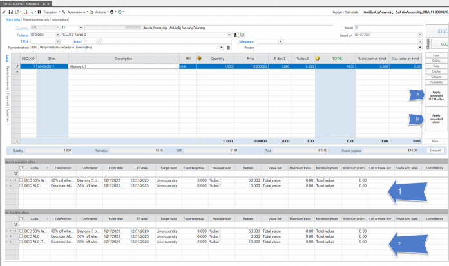Open the search magnifier tool

coord(31,12)
